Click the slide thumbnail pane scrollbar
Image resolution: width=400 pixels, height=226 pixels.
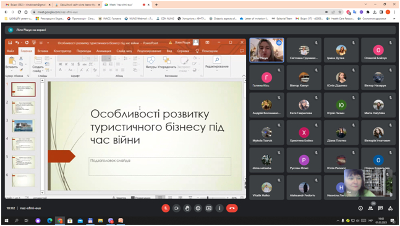[42, 136]
